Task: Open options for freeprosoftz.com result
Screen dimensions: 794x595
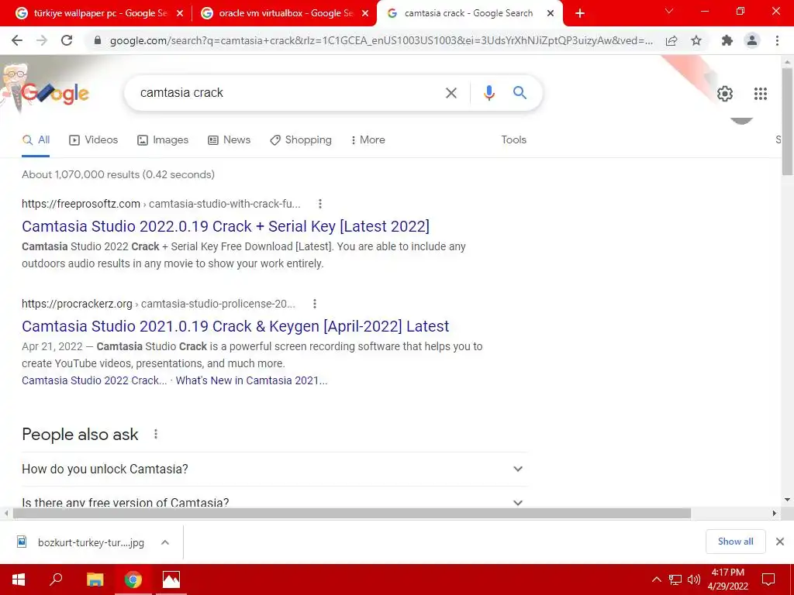Action: click(320, 204)
